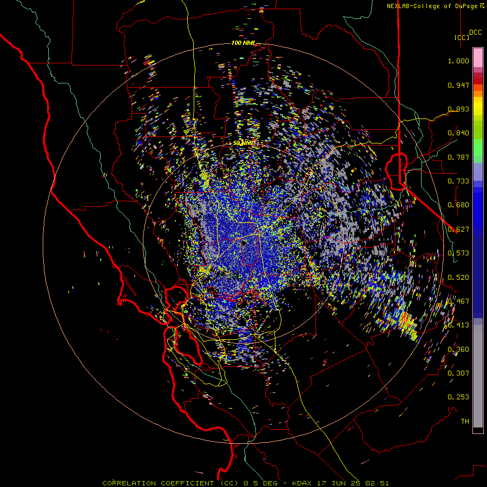Image resolution: width=487 pixels, height=487 pixels.
Task: Select the 0.733 legend value
Action: click(x=458, y=181)
